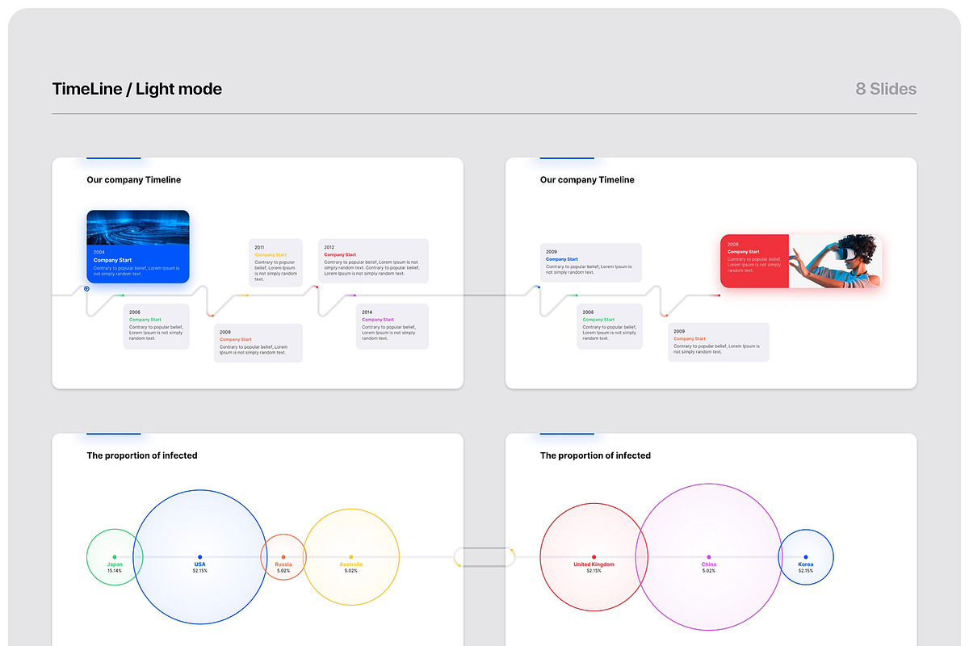Open the red 2008 card's VR headset photo
Screen dimensions: 969x646
(x=835, y=261)
